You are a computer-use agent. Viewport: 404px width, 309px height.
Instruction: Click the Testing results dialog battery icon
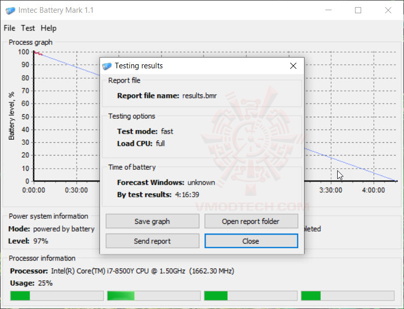107,66
